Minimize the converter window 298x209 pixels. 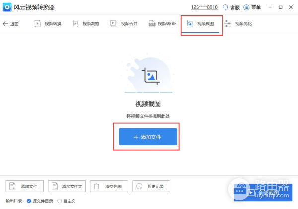pyautogui.click(x=270, y=7)
